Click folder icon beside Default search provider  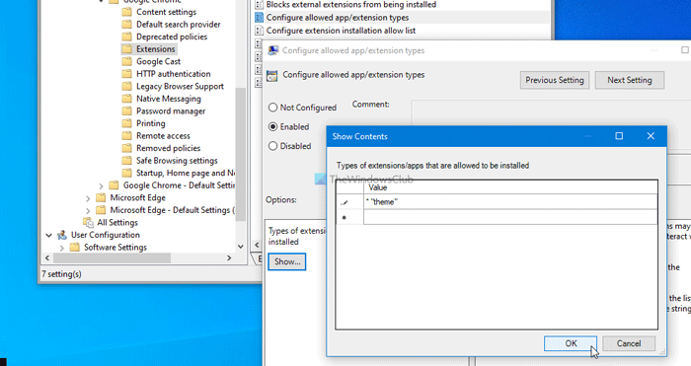click(127, 25)
